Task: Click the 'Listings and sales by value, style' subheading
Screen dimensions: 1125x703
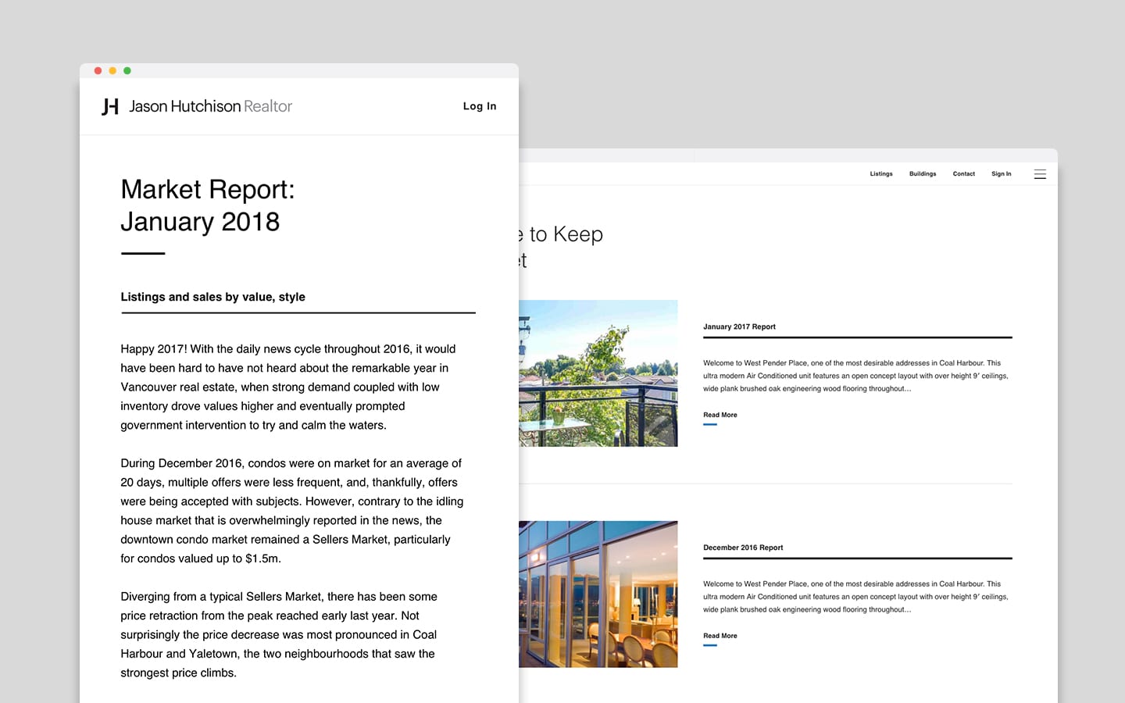Action: tap(212, 297)
